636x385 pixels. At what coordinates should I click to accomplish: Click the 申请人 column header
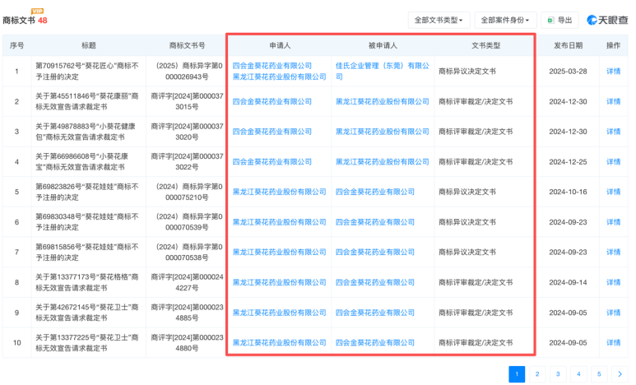(280, 45)
